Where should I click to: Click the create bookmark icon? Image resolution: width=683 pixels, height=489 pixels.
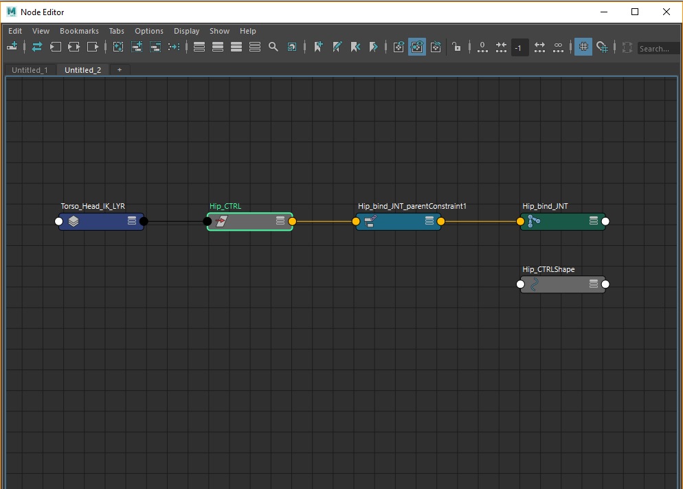(x=318, y=47)
